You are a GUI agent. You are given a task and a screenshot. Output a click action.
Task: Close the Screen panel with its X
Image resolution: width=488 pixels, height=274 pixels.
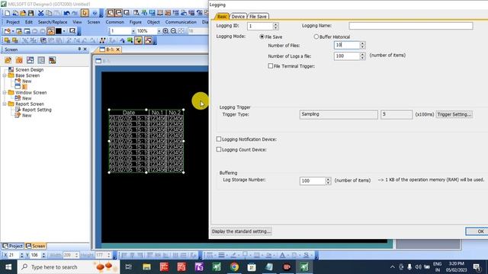point(85,49)
